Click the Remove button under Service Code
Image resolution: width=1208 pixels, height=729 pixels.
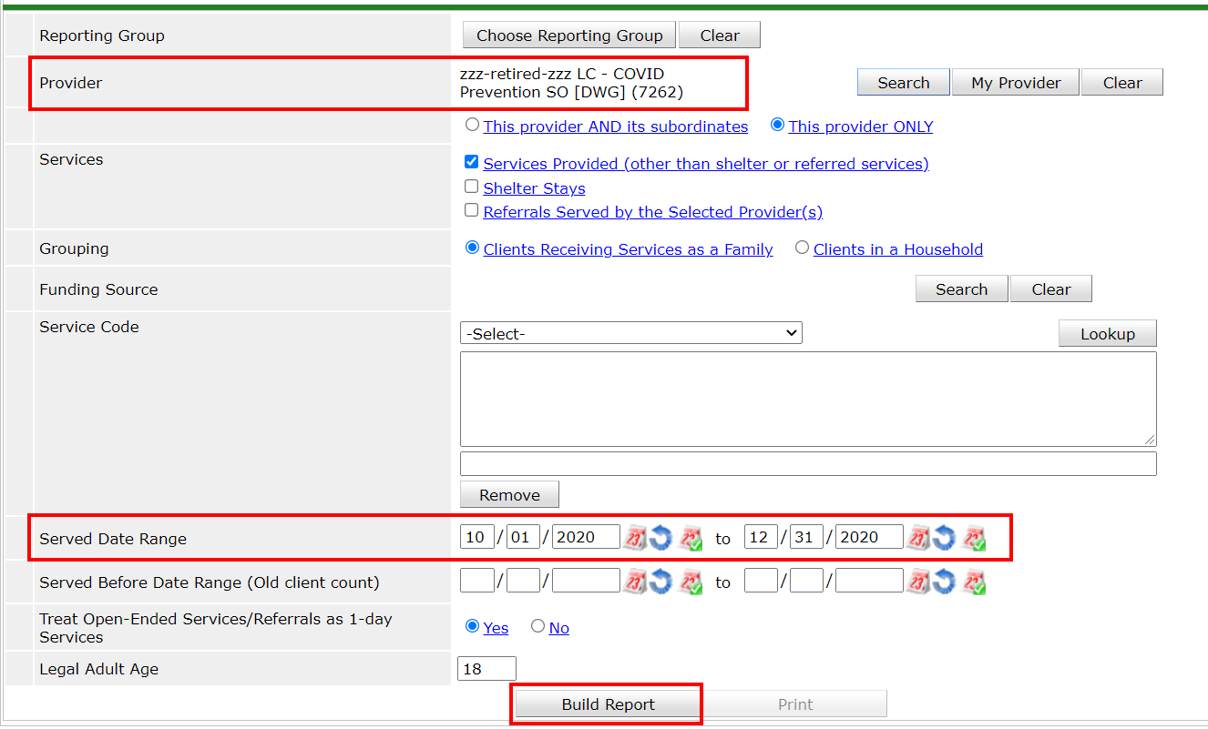coord(509,495)
